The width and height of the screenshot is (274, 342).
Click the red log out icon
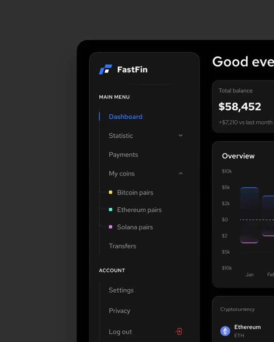click(x=179, y=331)
